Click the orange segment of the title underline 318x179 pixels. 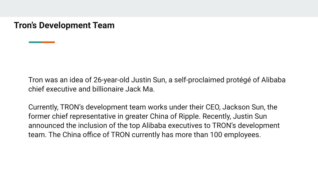click(x=48, y=42)
